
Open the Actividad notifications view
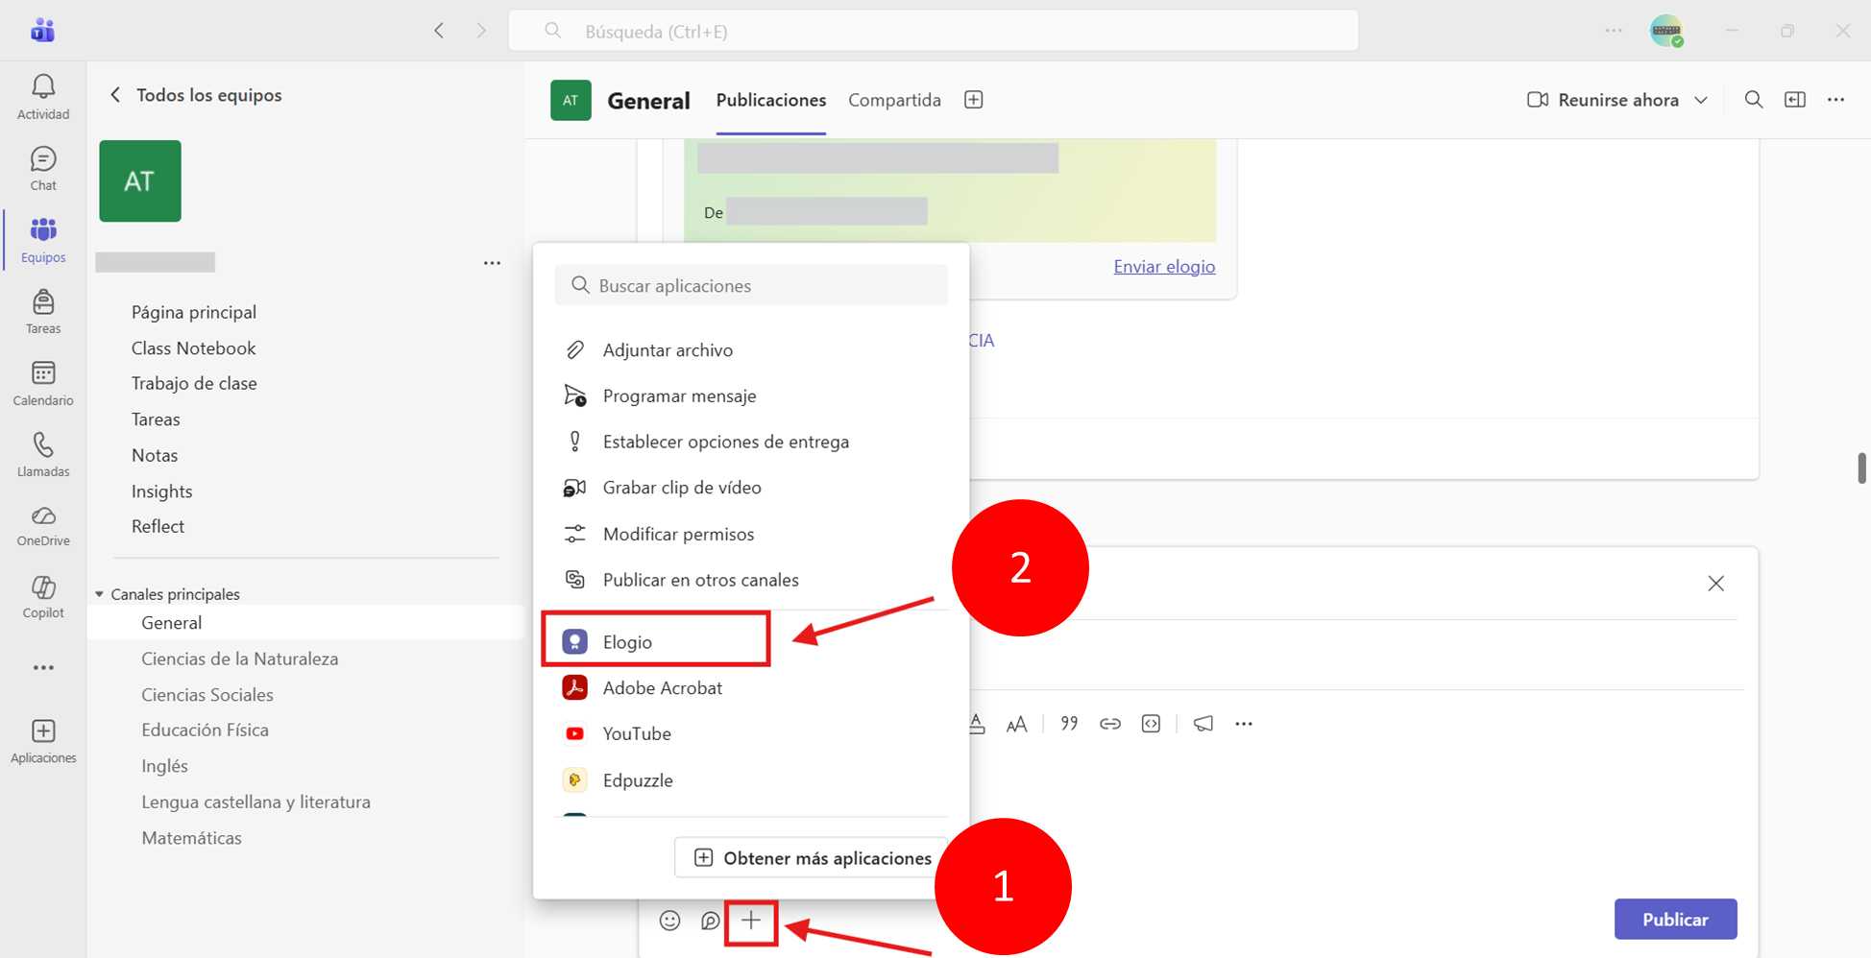pos(43,97)
